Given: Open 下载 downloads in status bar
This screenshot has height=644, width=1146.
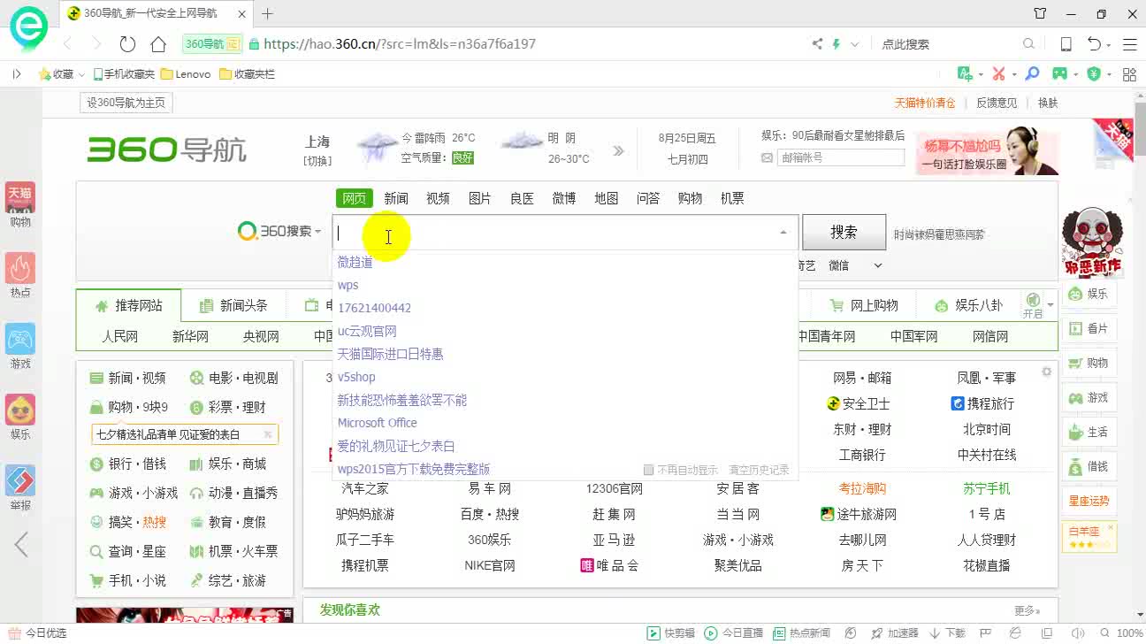Looking at the screenshot, I should point(947,633).
